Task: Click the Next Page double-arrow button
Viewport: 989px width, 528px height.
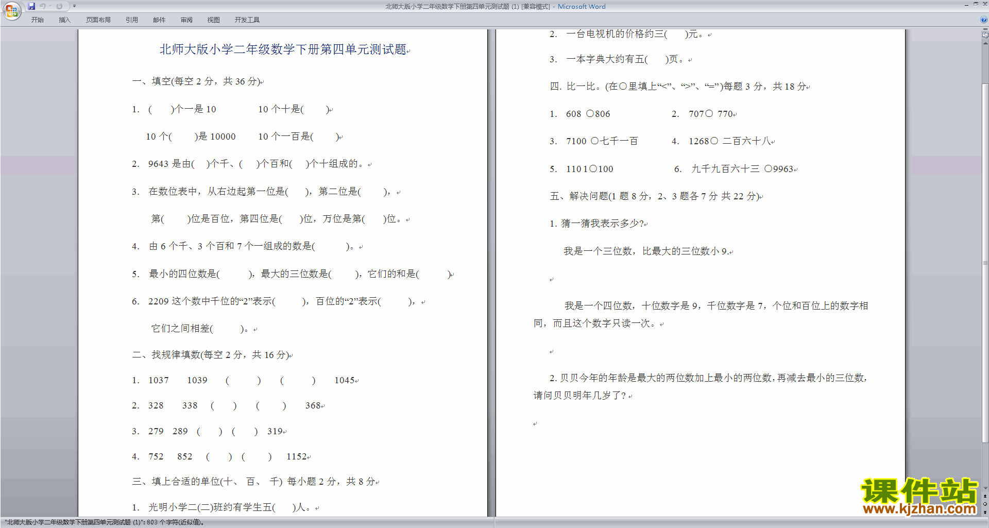Action: [x=985, y=513]
